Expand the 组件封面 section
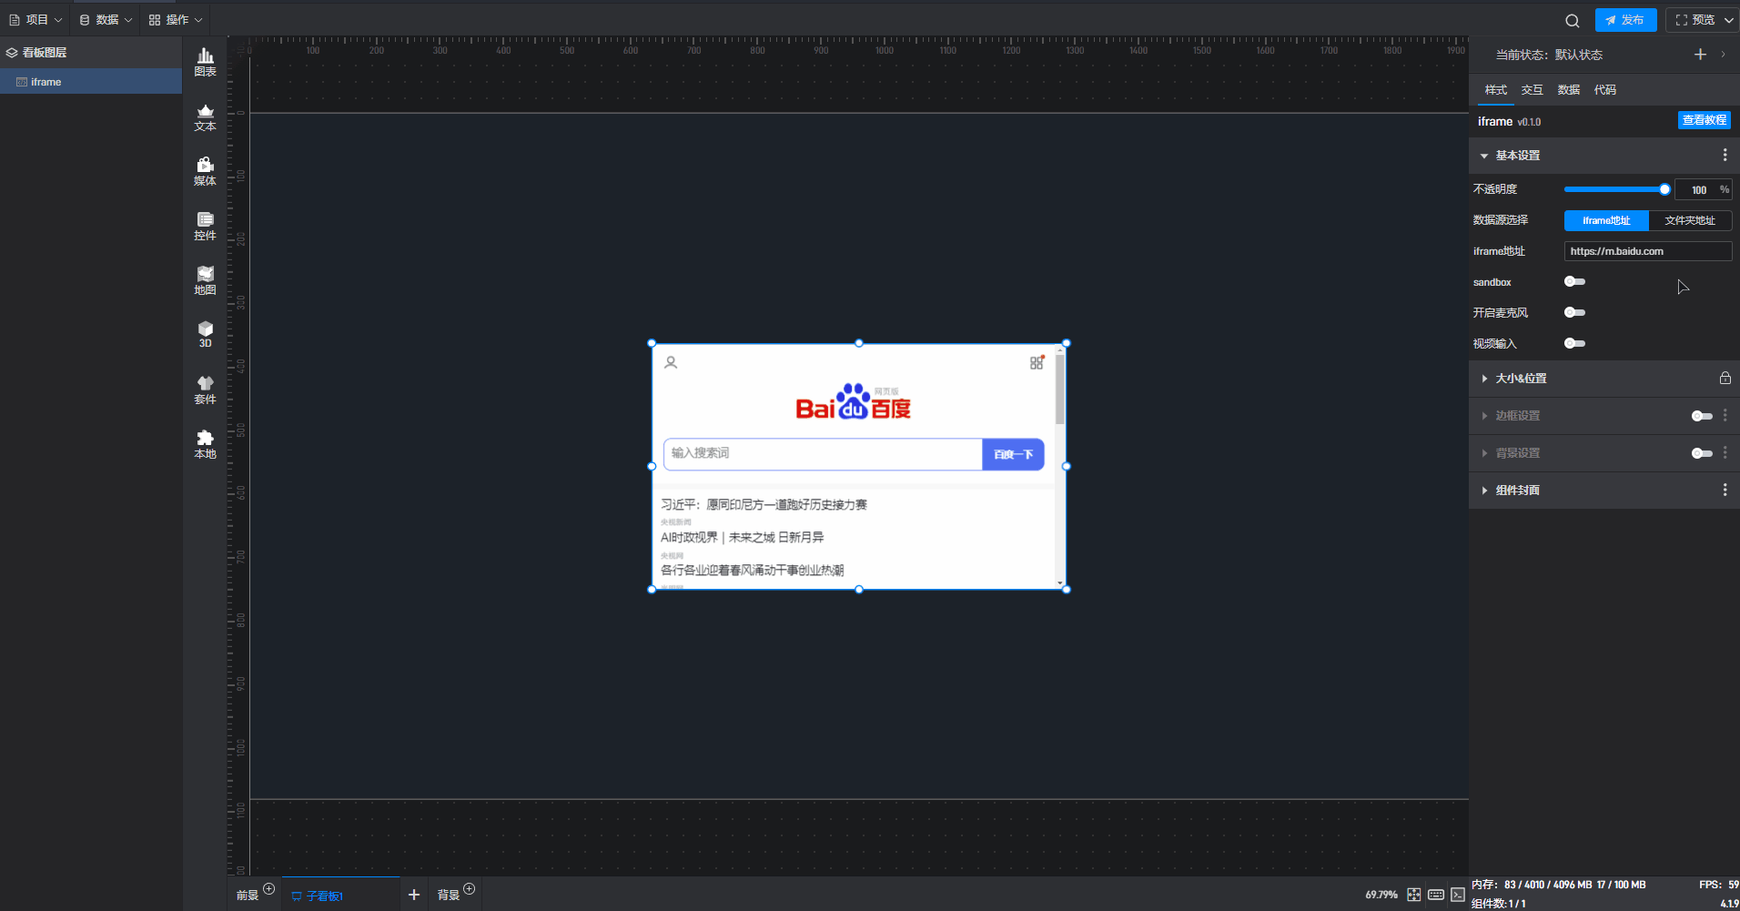1740x911 pixels. pos(1484,491)
